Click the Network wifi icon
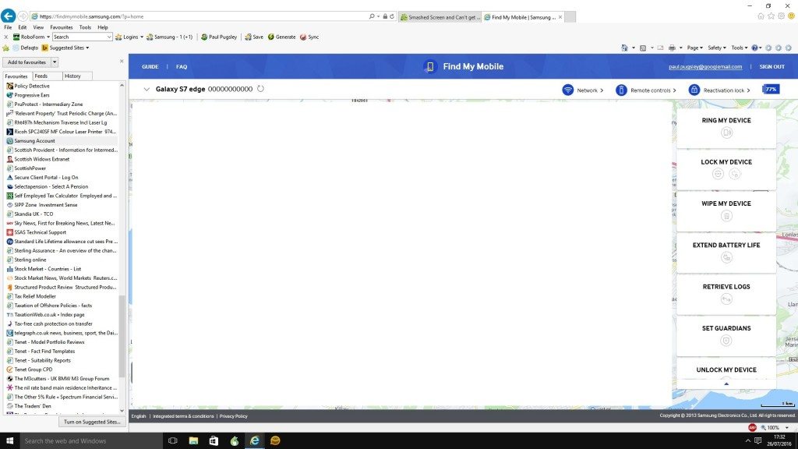798x449 pixels. [x=567, y=90]
